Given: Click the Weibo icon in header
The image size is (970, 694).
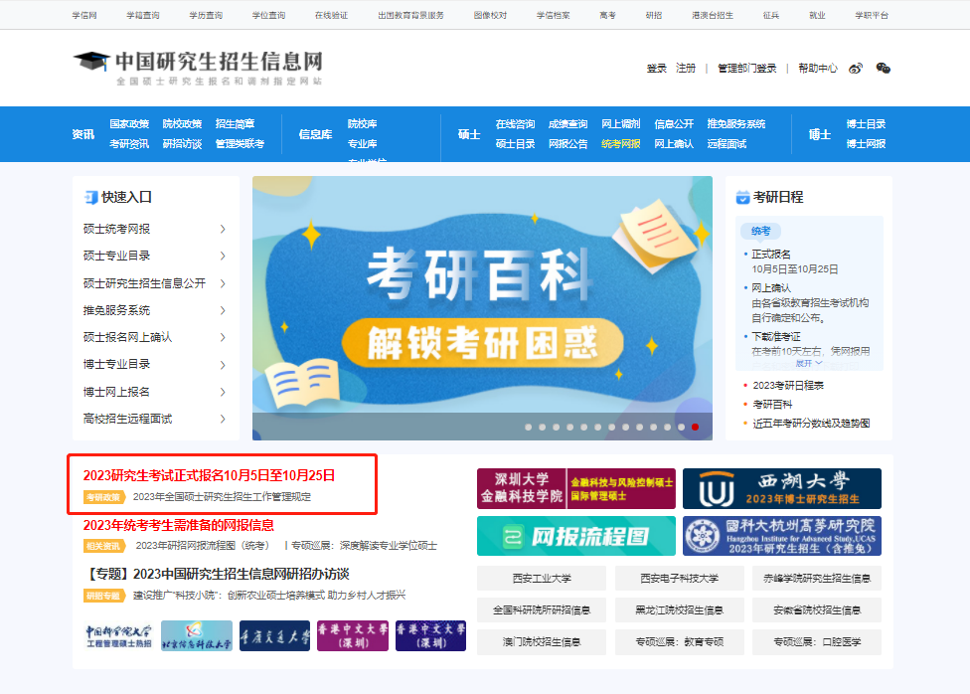Looking at the screenshot, I should (856, 69).
